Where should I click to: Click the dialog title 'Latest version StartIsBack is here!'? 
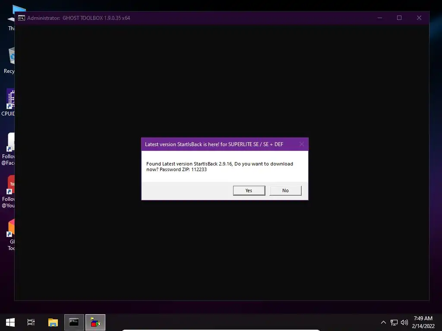[182, 144]
